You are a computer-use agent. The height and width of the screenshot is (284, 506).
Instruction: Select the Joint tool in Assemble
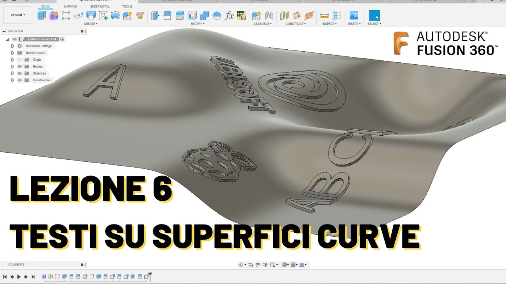[269, 15]
